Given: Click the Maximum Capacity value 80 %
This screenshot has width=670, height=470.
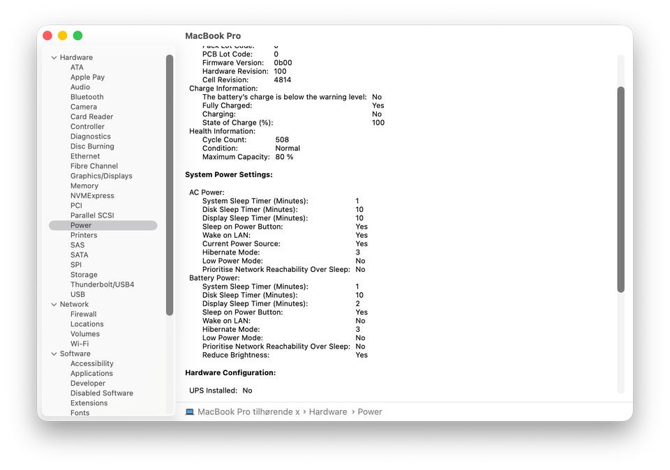Looking at the screenshot, I should (x=284, y=157).
